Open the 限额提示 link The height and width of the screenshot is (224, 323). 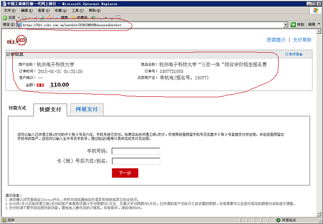click(x=276, y=40)
